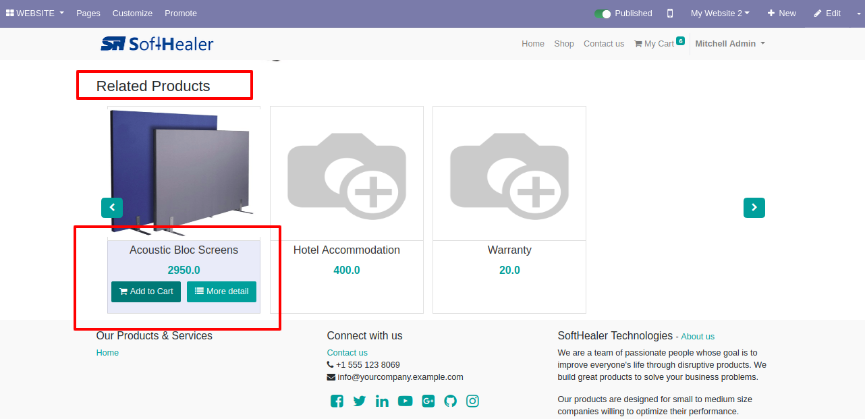
Task: Click the New button
Action: (781, 13)
